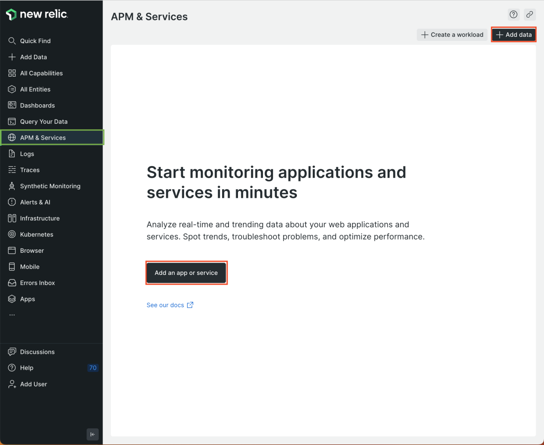Screen dimensions: 544x445
Task: Open Quick Find search icon
Action: click(x=12, y=41)
